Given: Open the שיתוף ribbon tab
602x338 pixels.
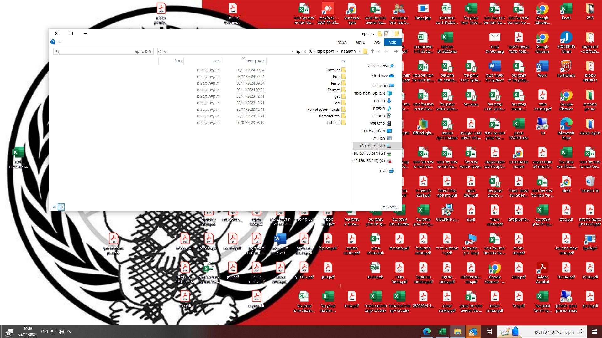Looking at the screenshot, I should click(361, 42).
